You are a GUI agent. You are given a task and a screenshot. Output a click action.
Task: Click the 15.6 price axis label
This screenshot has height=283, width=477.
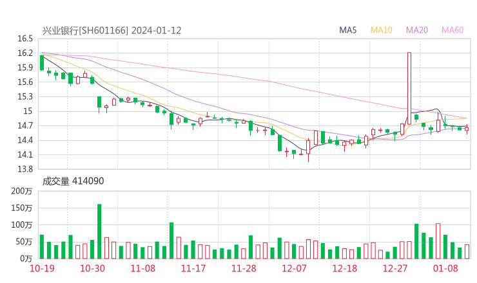point(25,82)
